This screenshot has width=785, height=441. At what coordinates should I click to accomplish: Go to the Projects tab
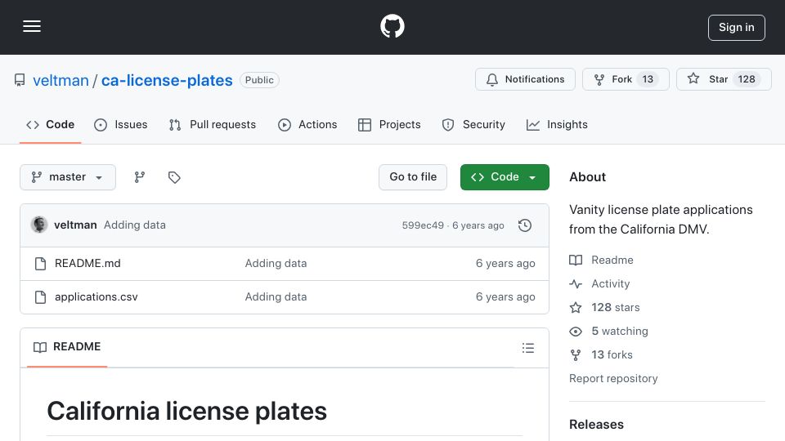(x=389, y=124)
